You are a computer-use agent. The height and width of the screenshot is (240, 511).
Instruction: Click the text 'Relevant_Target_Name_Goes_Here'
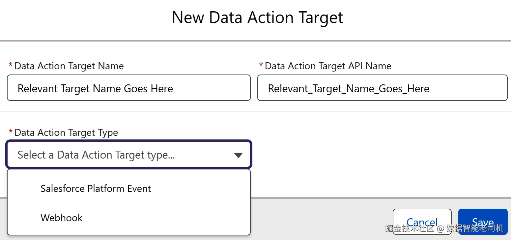(349, 89)
